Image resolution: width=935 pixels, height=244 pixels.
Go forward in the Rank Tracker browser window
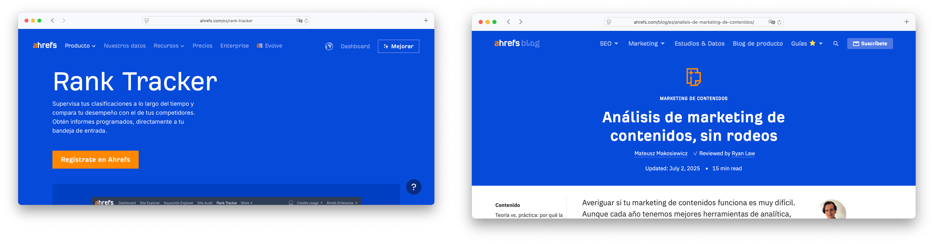64,21
